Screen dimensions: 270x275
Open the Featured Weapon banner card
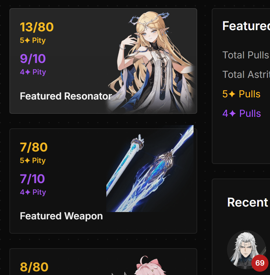click(103, 181)
